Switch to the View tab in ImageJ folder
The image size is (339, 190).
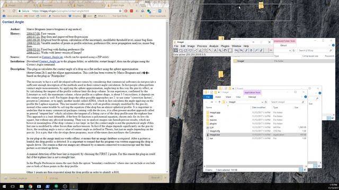pyautogui.click(x=238, y=97)
